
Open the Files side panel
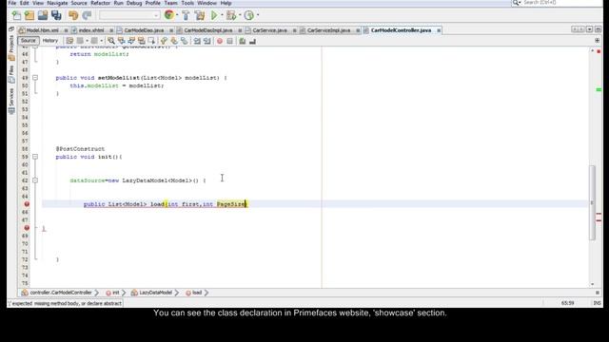[11, 74]
